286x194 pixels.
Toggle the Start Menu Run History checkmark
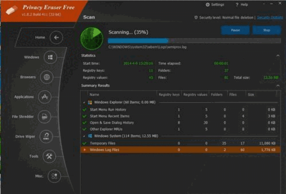pyautogui.click(x=84, y=110)
